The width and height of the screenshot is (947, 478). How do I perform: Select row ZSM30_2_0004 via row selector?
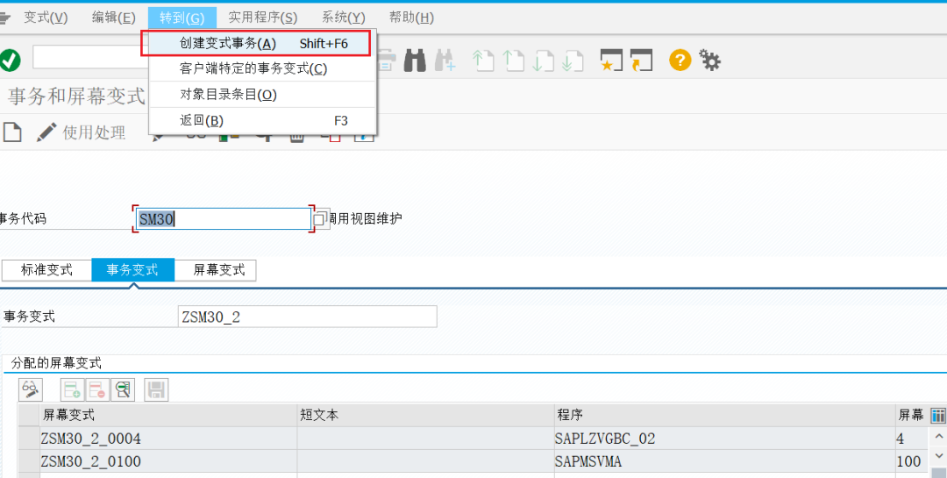coord(28,439)
